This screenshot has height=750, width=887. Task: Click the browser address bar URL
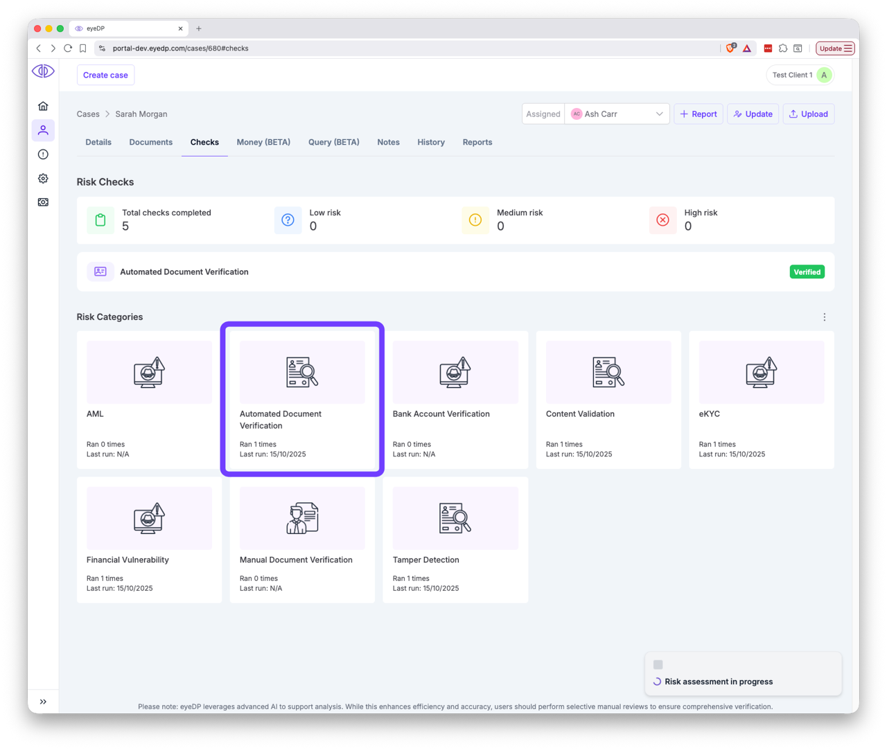point(180,48)
